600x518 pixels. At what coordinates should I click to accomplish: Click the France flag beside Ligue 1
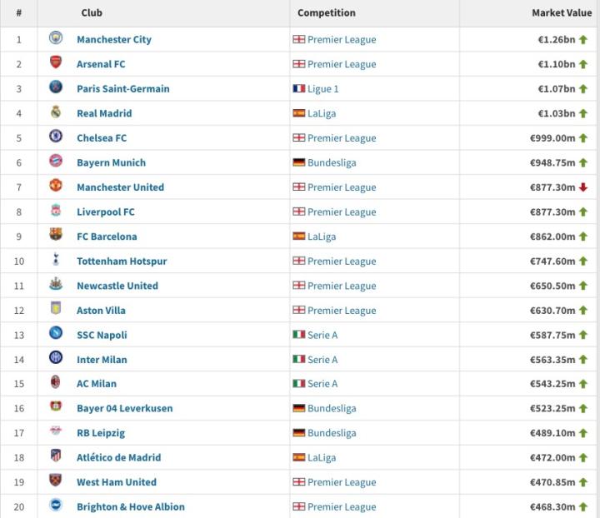coord(299,88)
